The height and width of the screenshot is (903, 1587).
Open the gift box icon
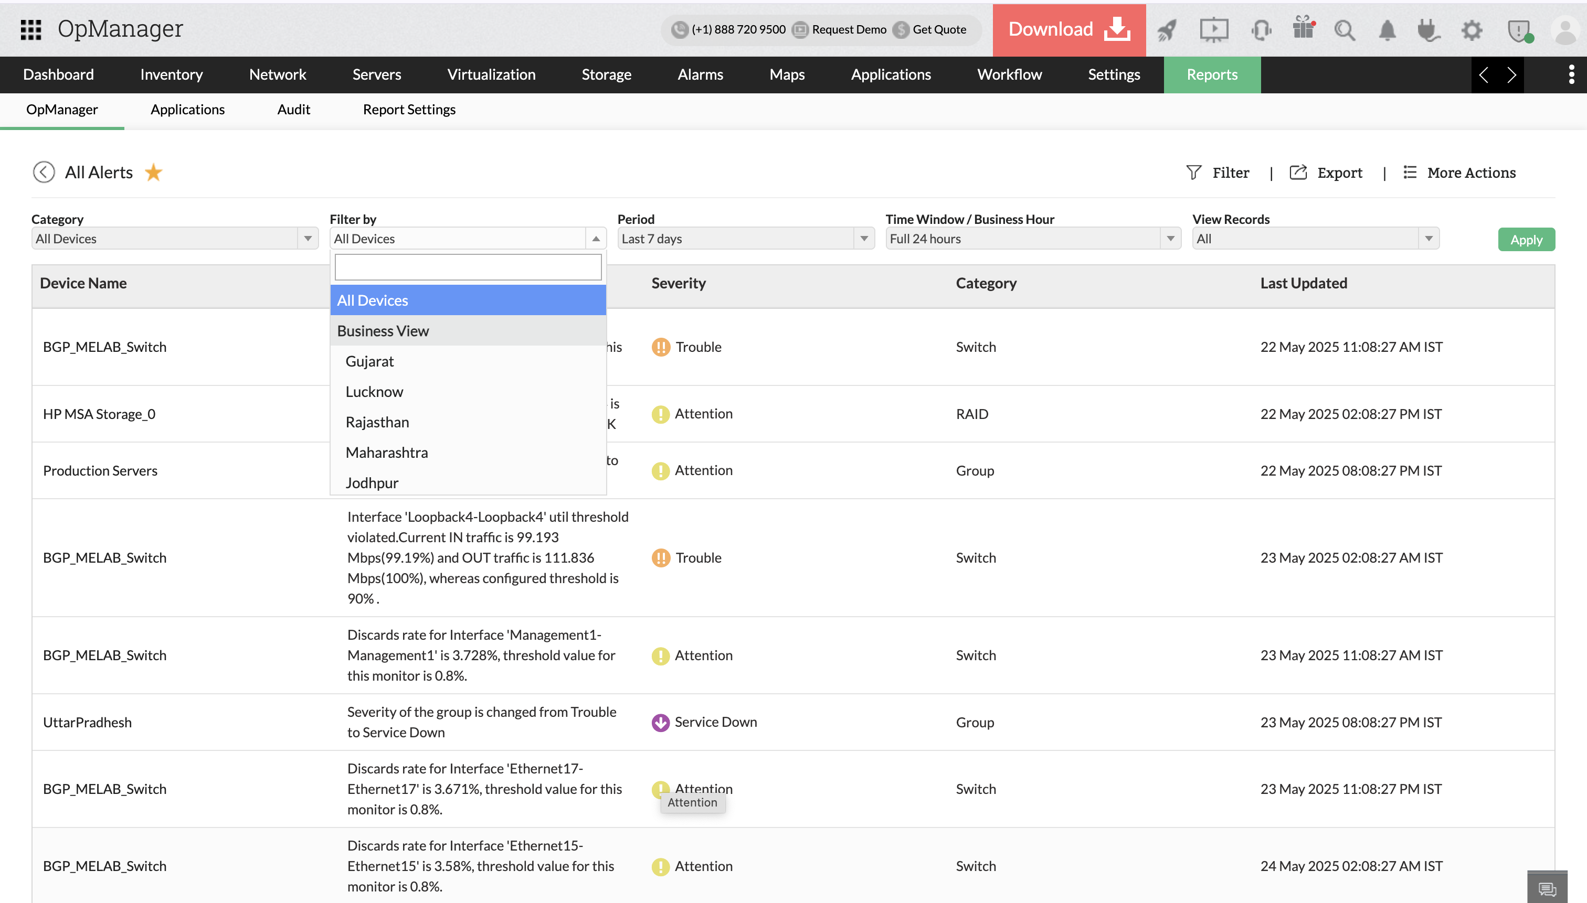point(1304,28)
